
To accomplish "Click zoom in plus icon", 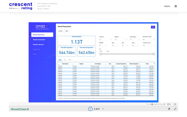I will [164, 104].
